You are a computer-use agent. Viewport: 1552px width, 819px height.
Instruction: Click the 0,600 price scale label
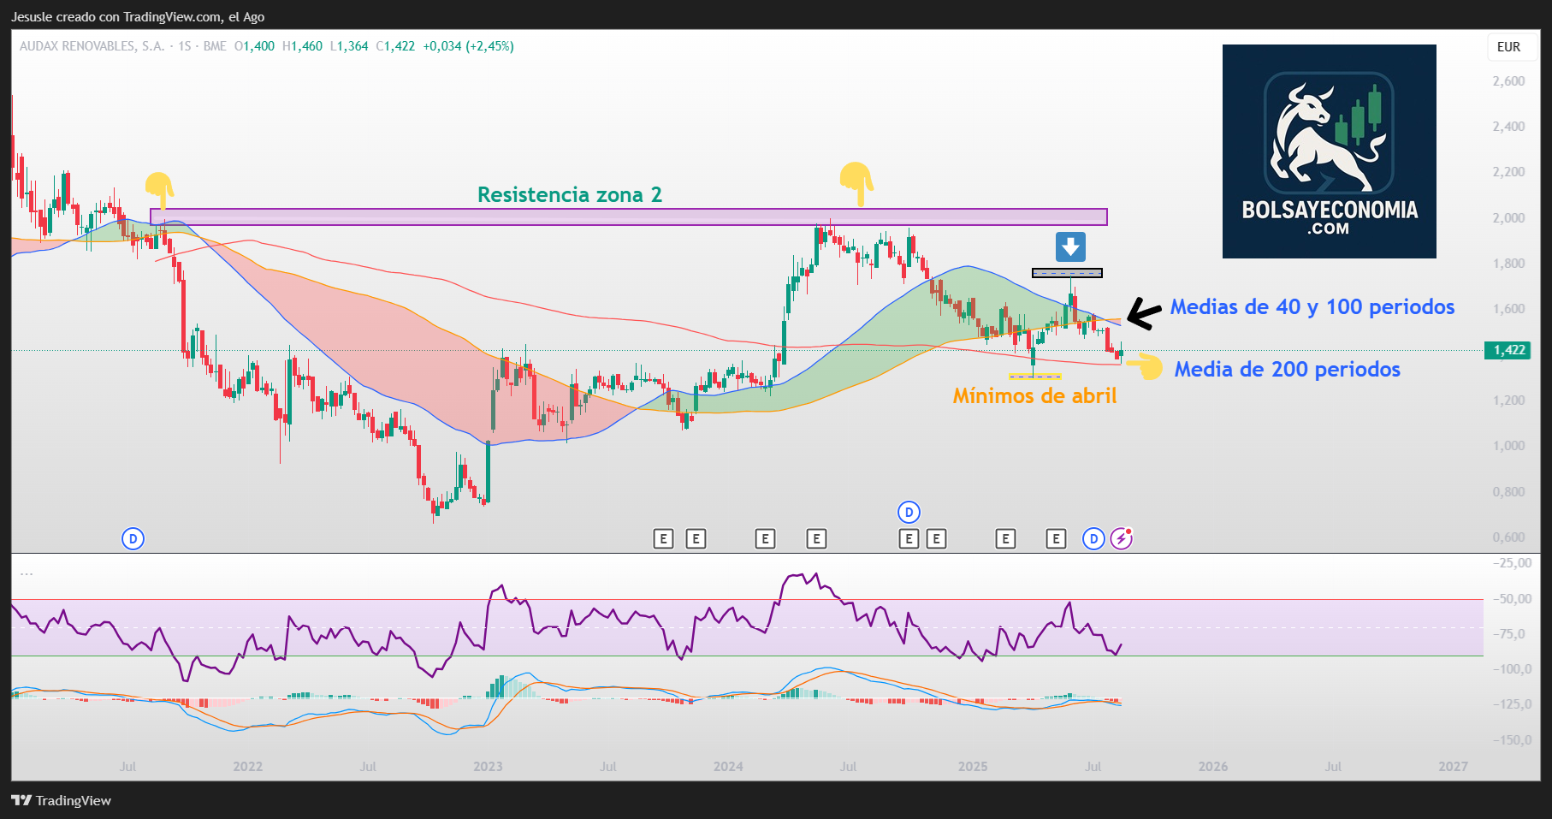1508,537
